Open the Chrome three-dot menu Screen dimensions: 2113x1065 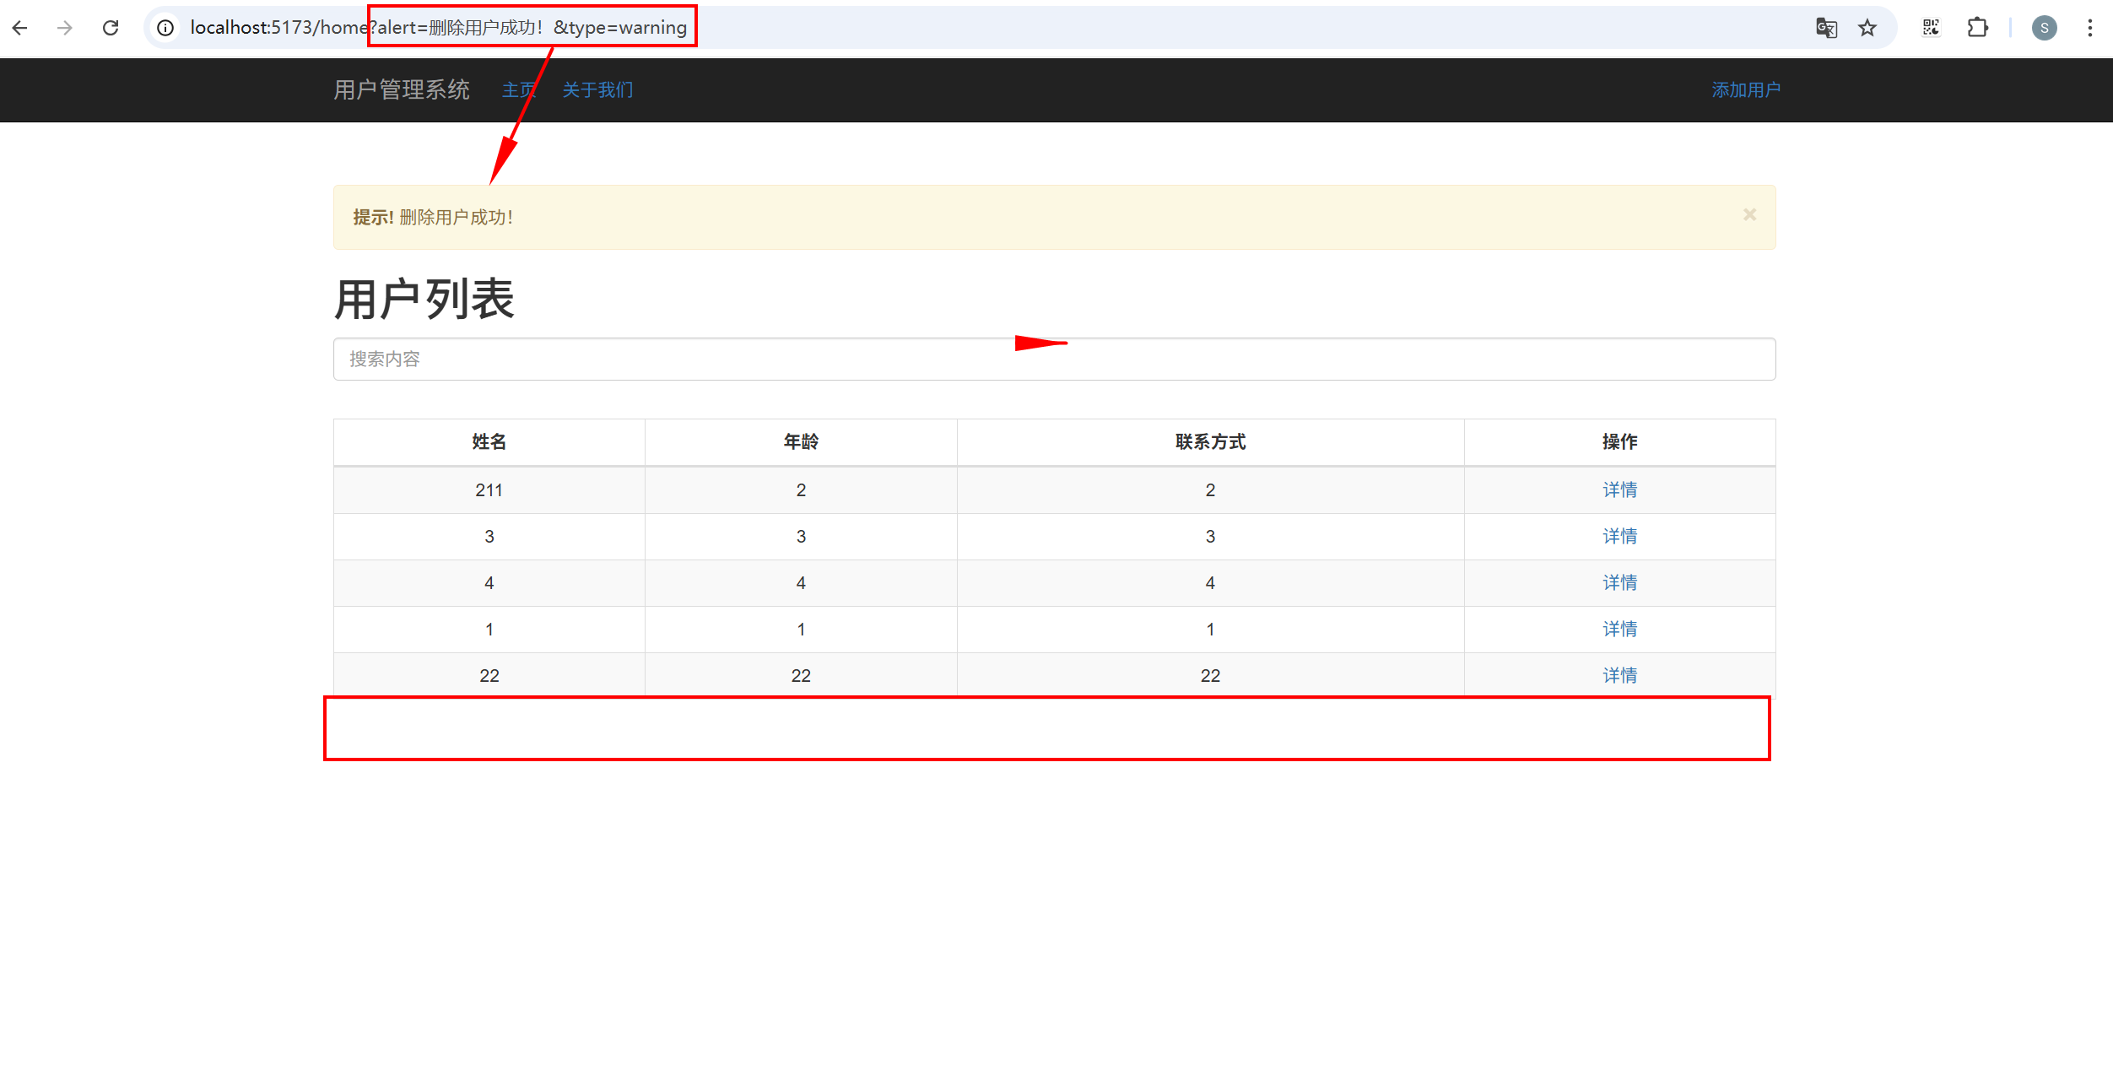(2090, 28)
